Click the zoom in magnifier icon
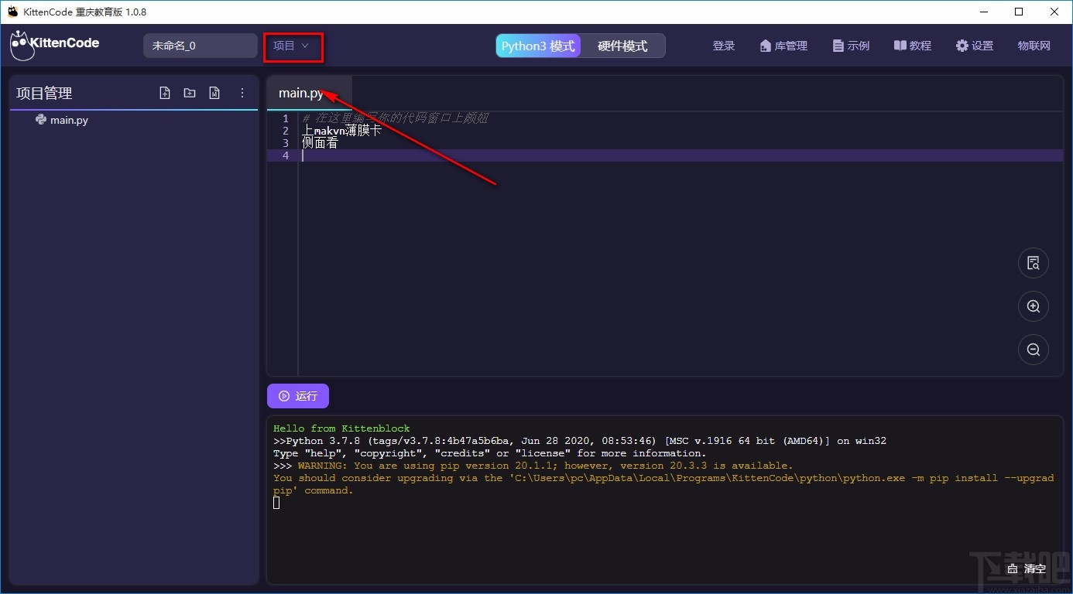The height and width of the screenshot is (594, 1073). [x=1034, y=306]
